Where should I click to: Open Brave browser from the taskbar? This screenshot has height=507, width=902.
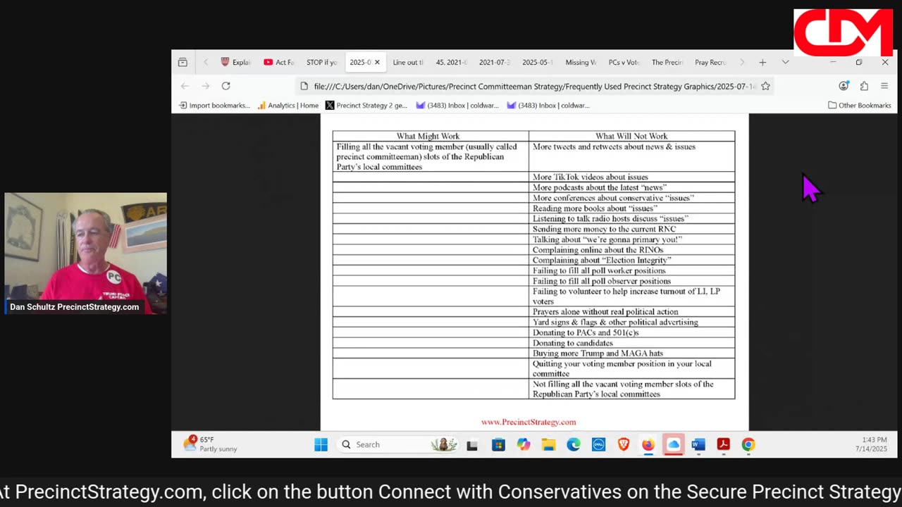(x=624, y=444)
